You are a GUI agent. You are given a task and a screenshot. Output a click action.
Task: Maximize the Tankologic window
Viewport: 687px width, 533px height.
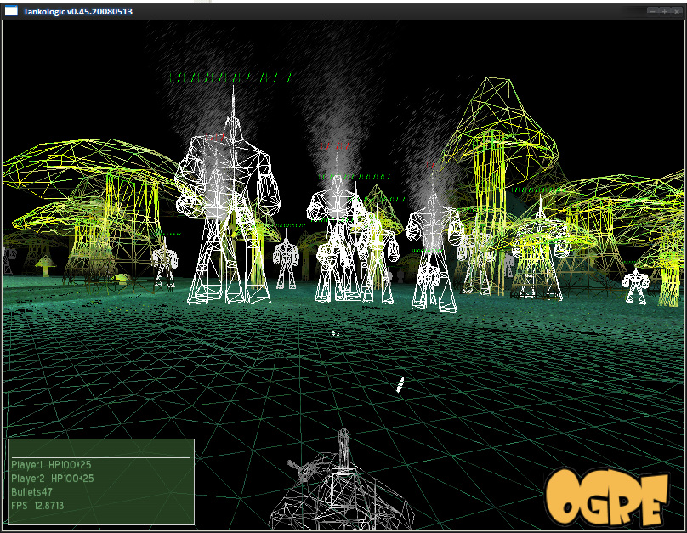pyautogui.click(x=665, y=11)
